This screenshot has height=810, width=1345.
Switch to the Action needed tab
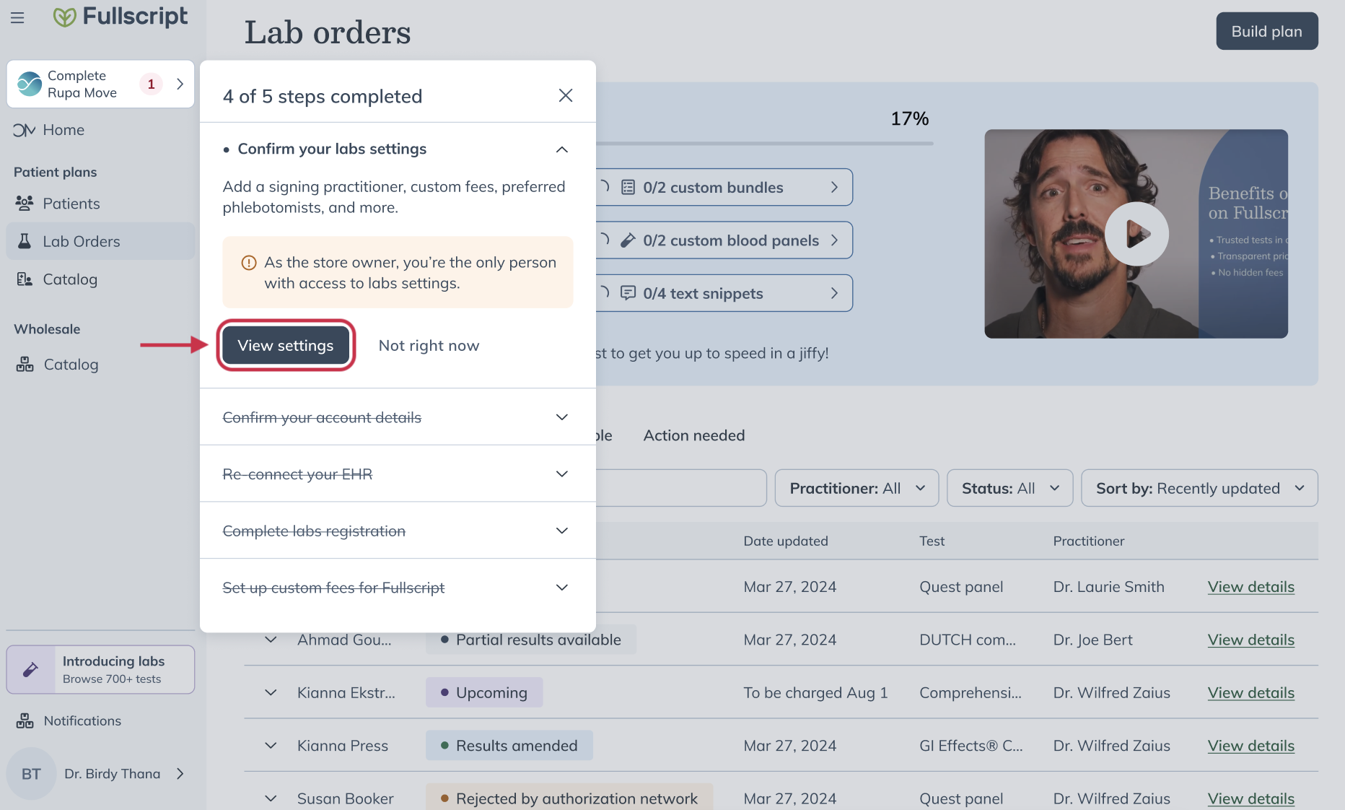[693, 435]
